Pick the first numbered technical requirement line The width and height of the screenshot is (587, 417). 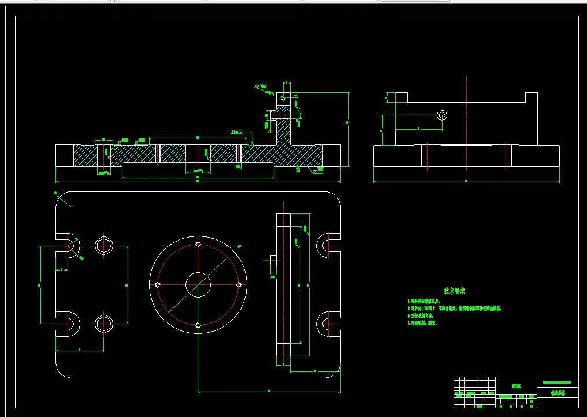[423, 301]
